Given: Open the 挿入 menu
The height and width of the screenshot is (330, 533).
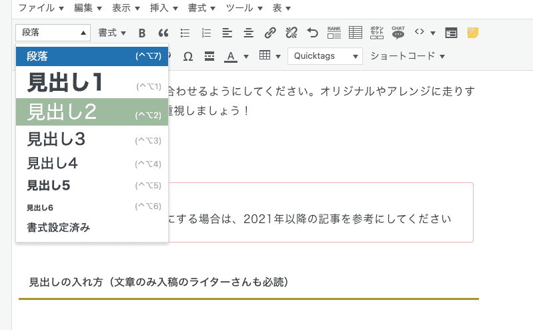Looking at the screenshot, I should click(x=164, y=8).
